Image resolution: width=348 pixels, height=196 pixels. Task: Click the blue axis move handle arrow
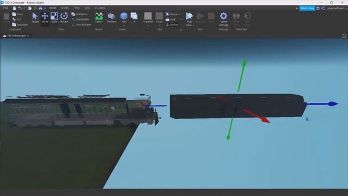tap(332, 104)
